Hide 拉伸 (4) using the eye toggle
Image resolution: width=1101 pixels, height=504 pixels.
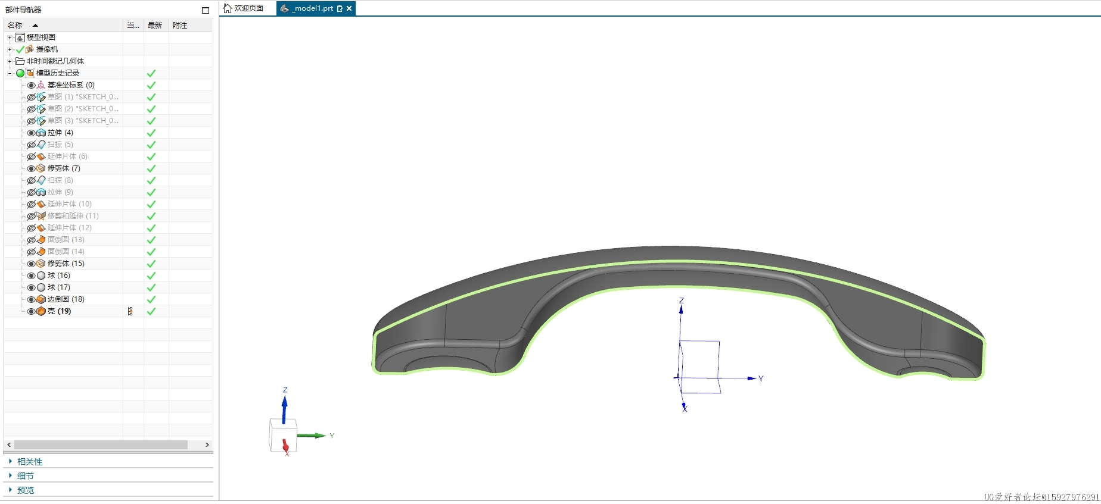pos(31,133)
